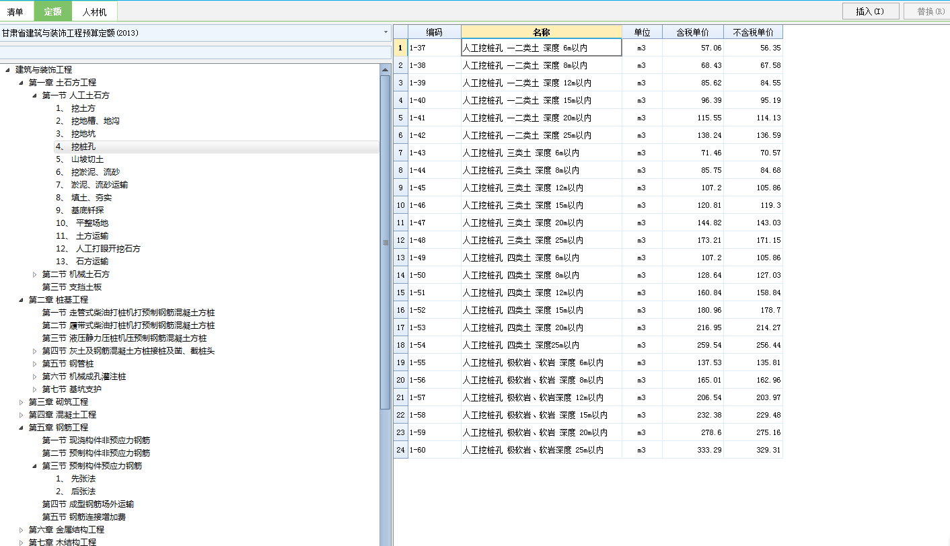Select 第五节 钢筋连接增加费
The height and width of the screenshot is (546, 950).
(x=84, y=517)
